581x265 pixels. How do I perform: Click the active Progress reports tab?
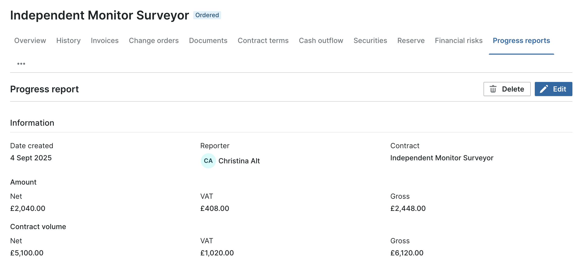coord(521,40)
